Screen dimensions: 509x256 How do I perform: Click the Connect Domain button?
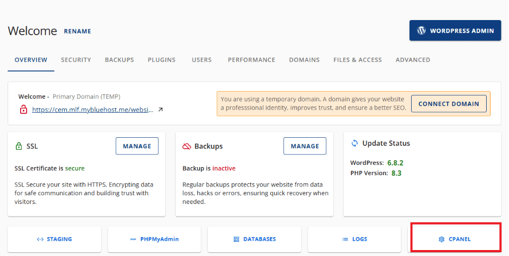point(449,104)
